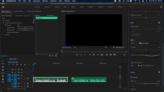Open EQ Preset Background Voice dropdown

149,43
